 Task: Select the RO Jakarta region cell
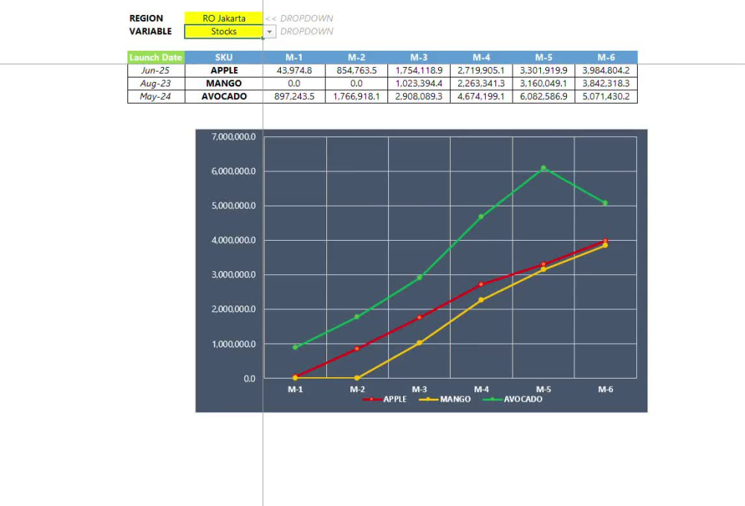tap(223, 18)
